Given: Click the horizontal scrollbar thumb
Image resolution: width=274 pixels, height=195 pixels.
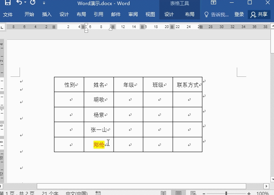Looking at the screenshot, I should [x=141, y=186].
